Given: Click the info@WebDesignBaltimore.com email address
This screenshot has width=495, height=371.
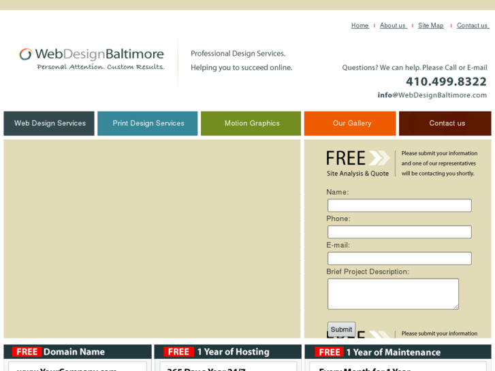Looking at the screenshot, I should coord(432,95).
